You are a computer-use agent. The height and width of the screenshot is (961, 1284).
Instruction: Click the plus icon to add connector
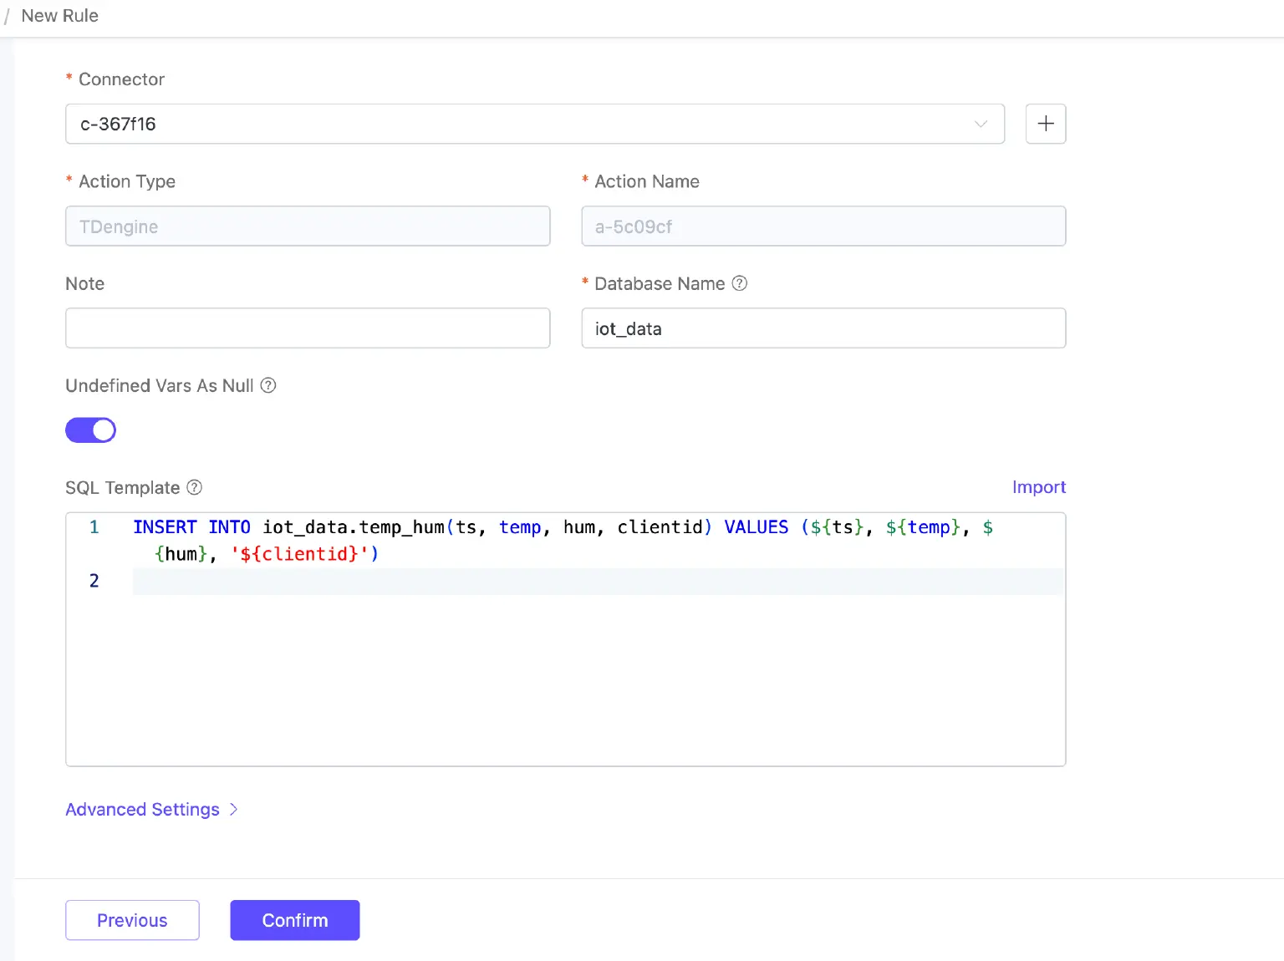1045,124
